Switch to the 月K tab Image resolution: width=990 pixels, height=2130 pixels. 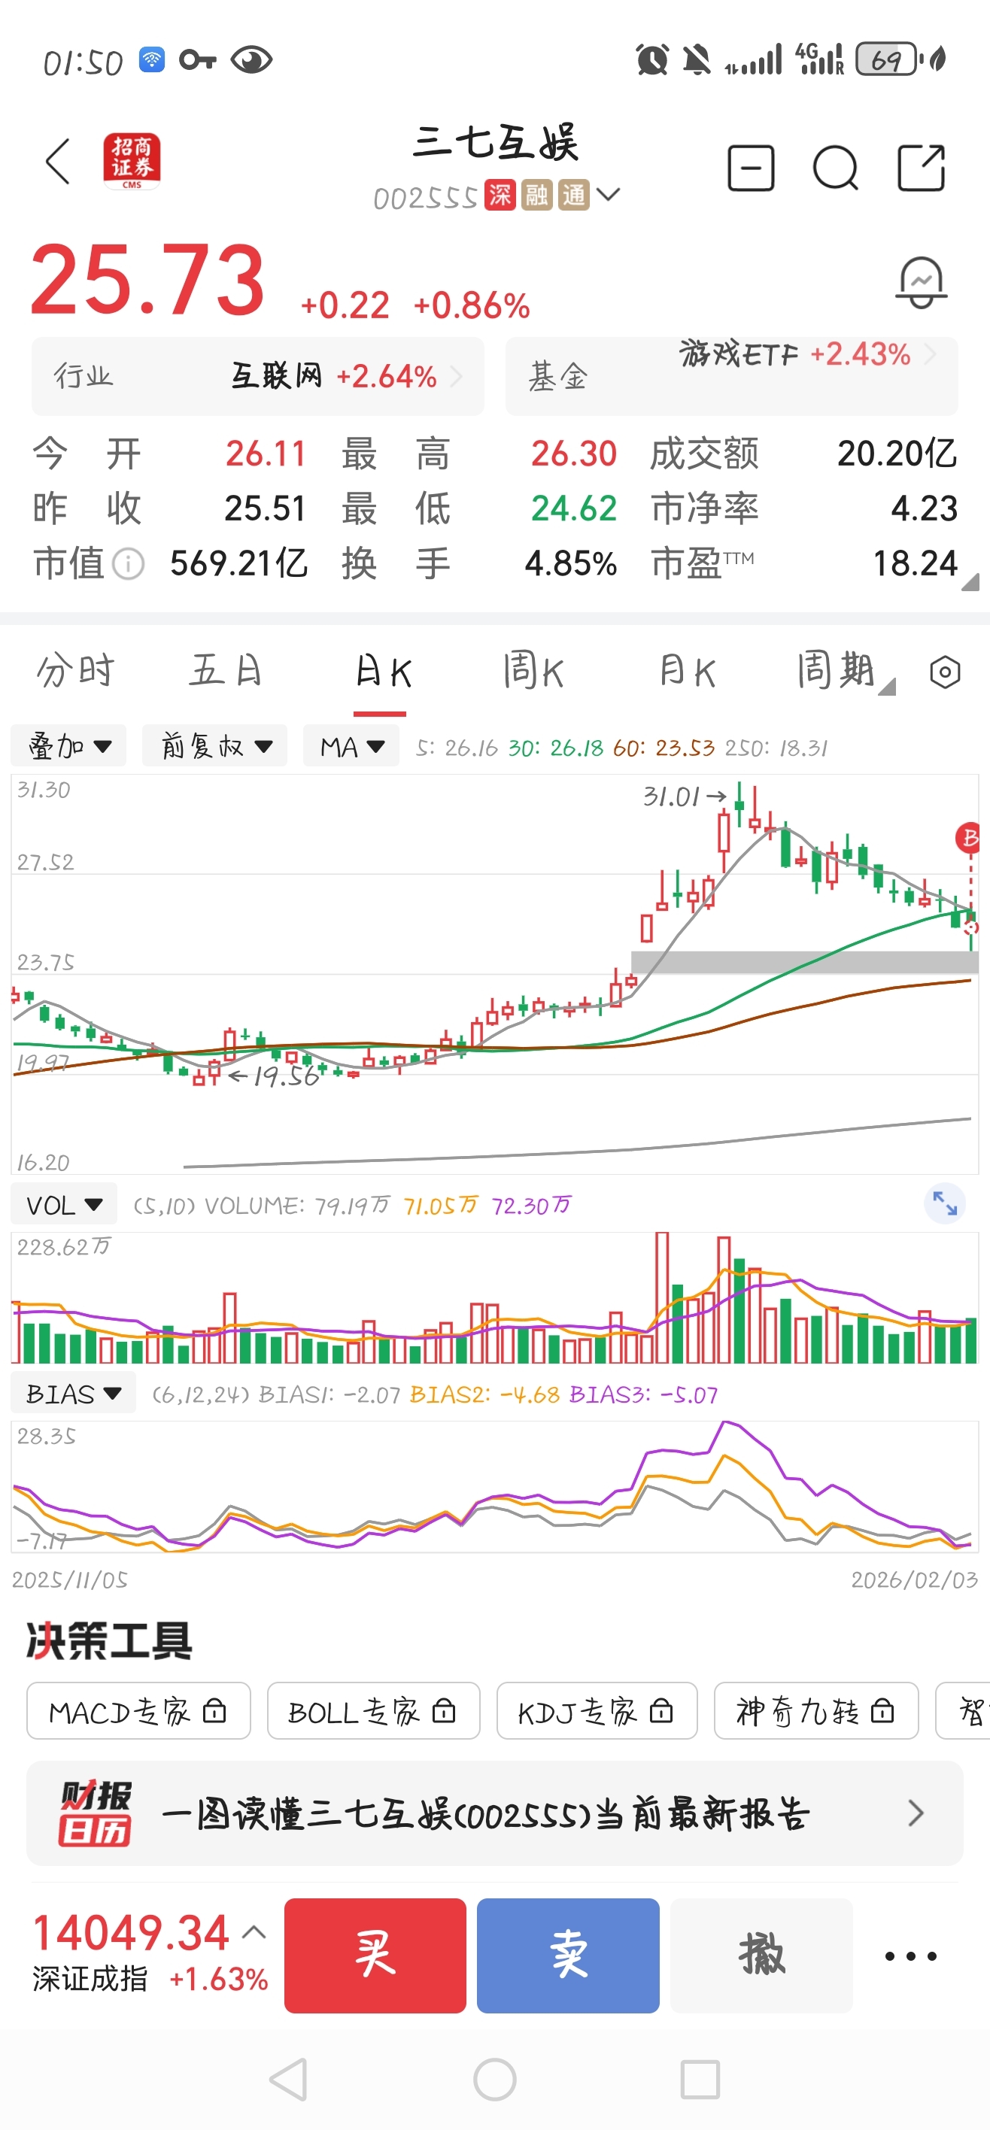pos(687,671)
